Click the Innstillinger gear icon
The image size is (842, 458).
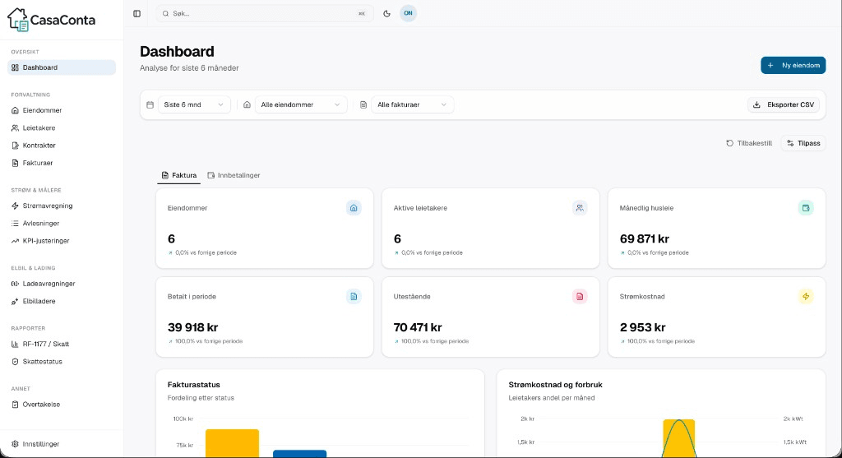click(x=15, y=444)
